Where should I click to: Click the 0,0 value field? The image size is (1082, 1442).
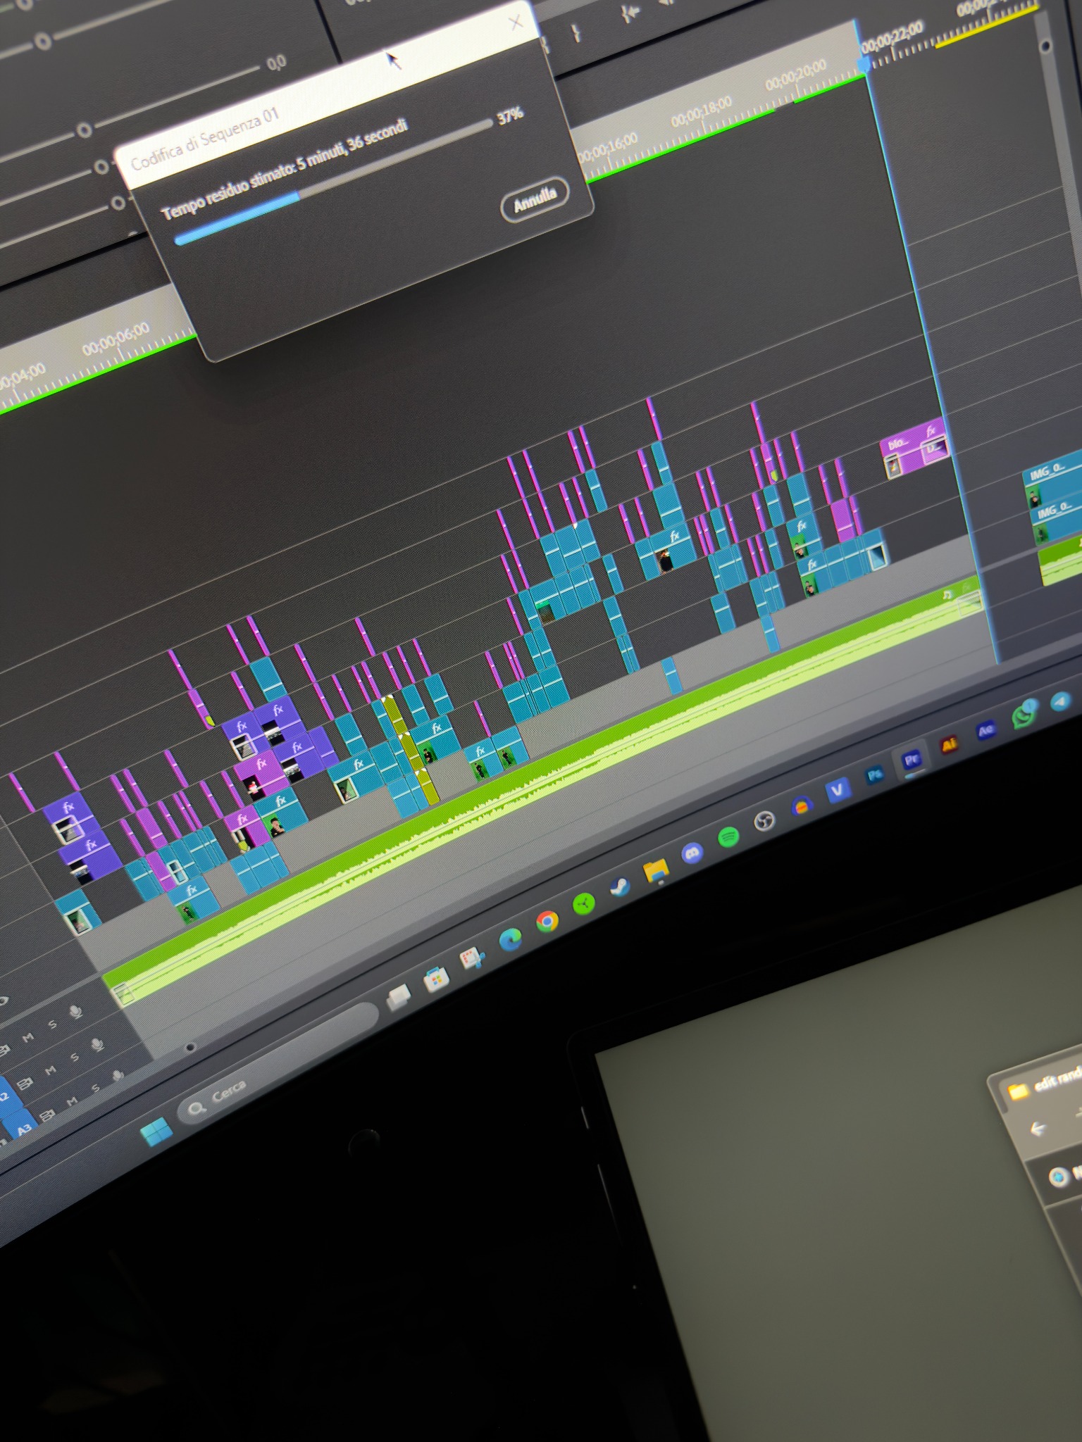277,63
